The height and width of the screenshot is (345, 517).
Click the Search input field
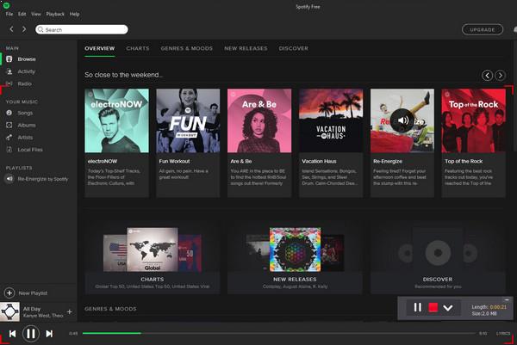click(82, 29)
